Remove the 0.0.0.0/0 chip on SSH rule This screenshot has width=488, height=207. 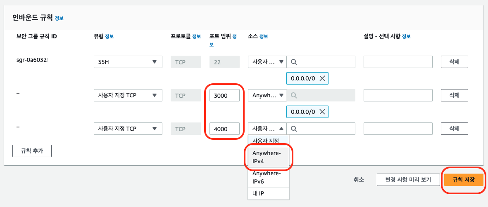tap(322, 78)
